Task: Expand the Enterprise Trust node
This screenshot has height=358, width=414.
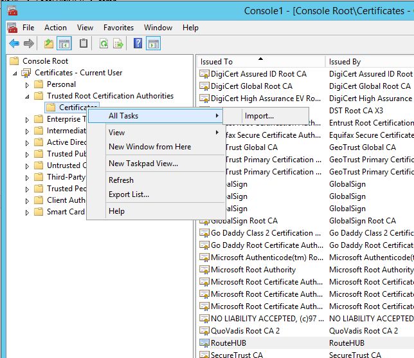Action: (x=27, y=120)
